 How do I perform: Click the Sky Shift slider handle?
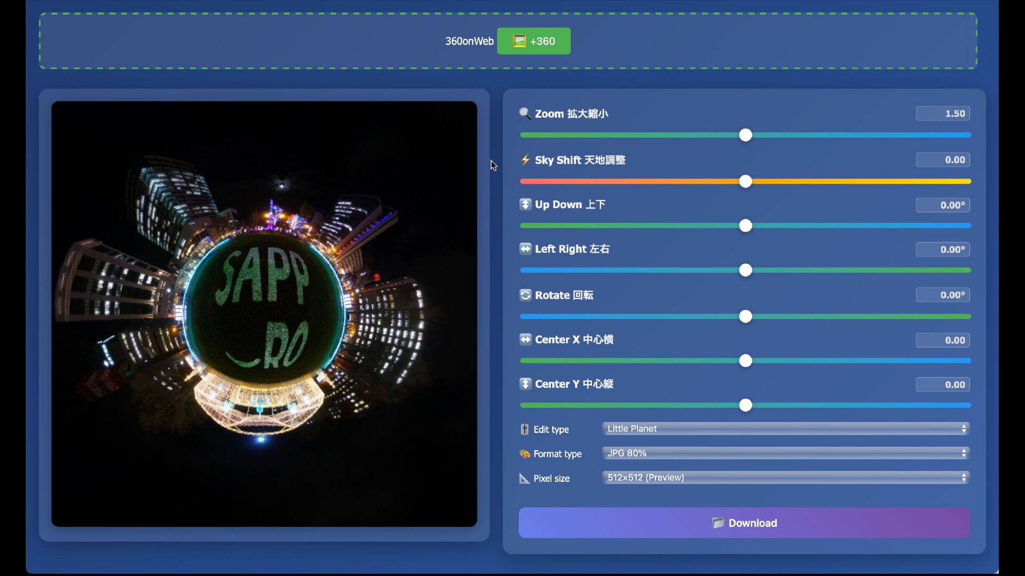point(746,181)
